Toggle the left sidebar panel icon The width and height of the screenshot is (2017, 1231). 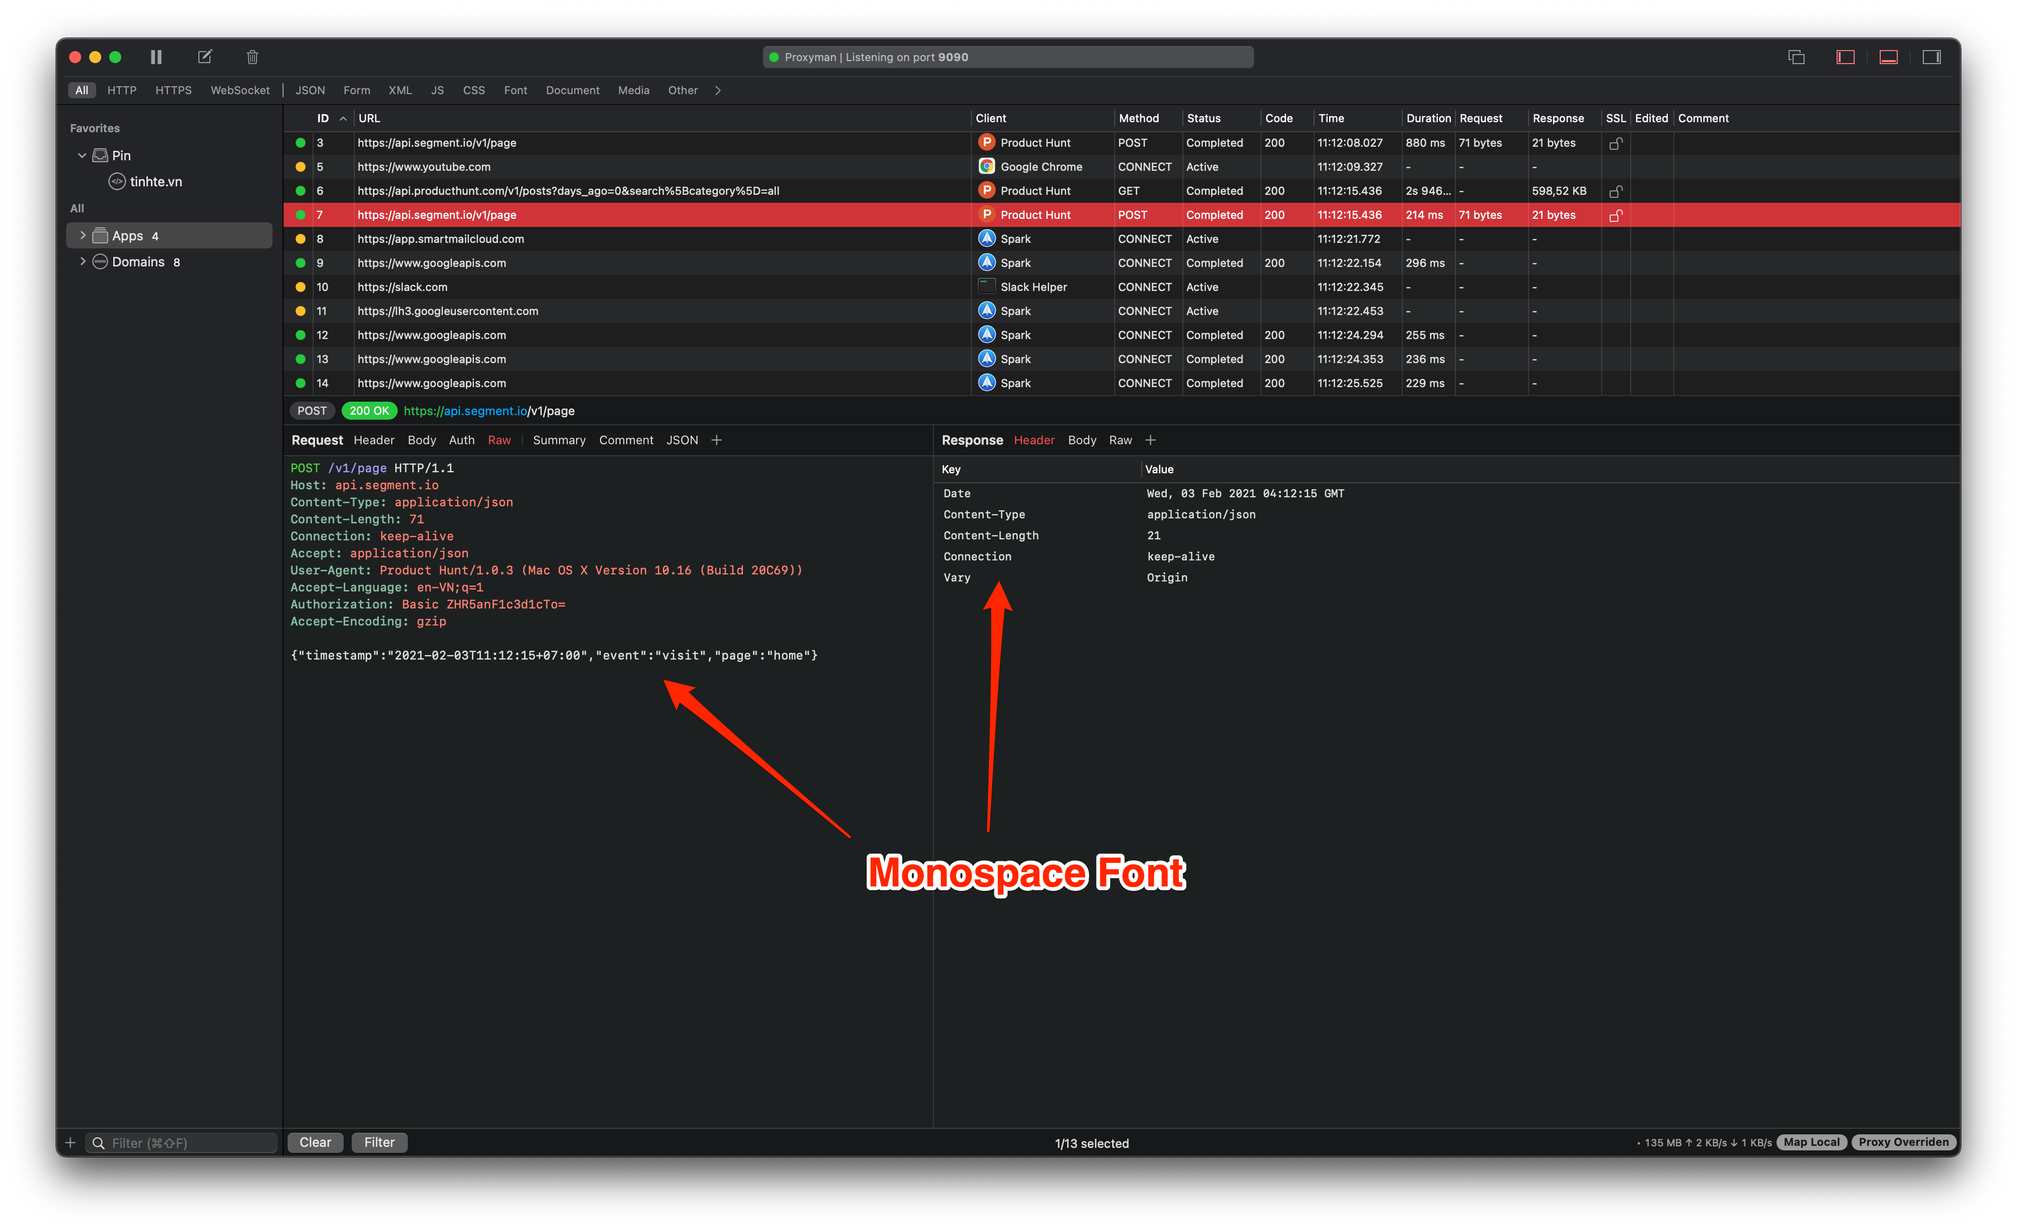tap(1845, 57)
